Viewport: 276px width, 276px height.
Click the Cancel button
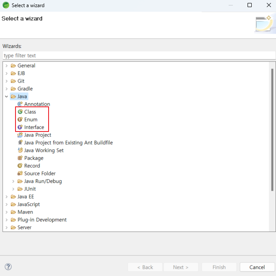point(257,267)
